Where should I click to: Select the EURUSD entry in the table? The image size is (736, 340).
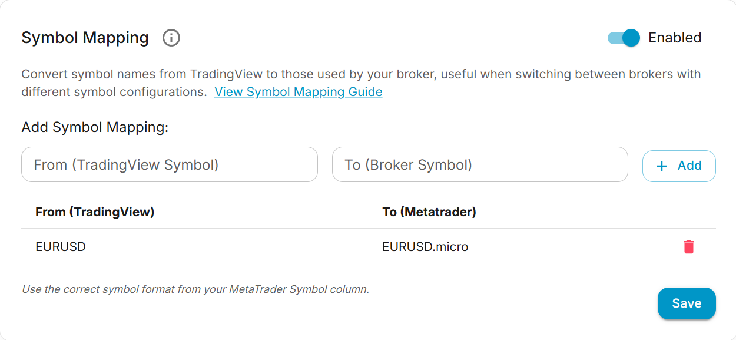(61, 247)
